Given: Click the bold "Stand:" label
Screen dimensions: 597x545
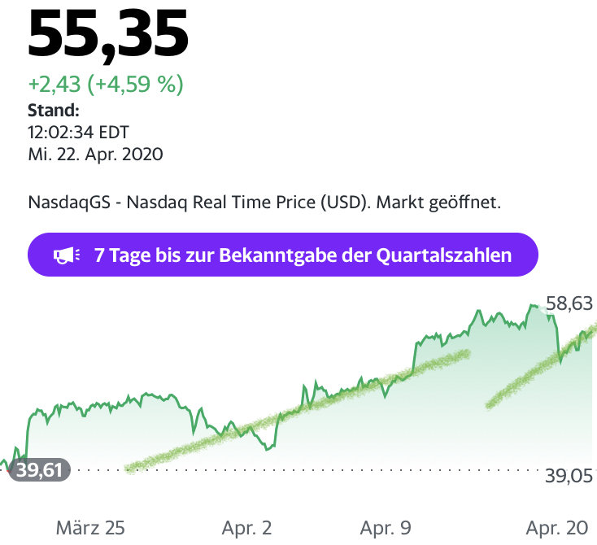Looking at the screenshot, I should coord(54,111).
